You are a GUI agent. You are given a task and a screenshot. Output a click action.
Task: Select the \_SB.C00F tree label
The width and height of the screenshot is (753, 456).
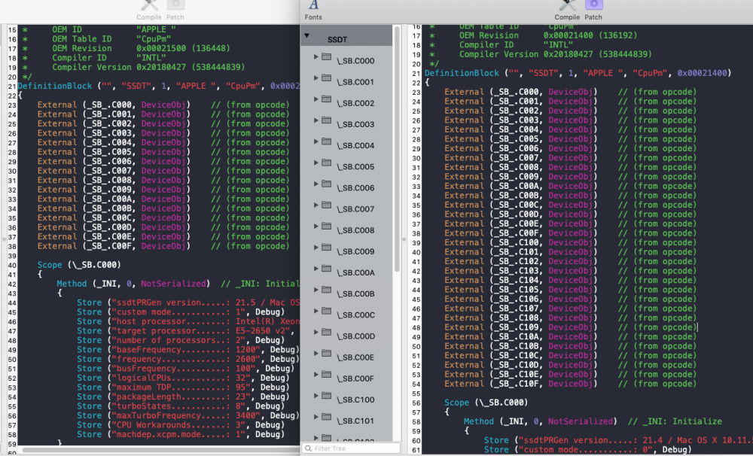[355, 378]
